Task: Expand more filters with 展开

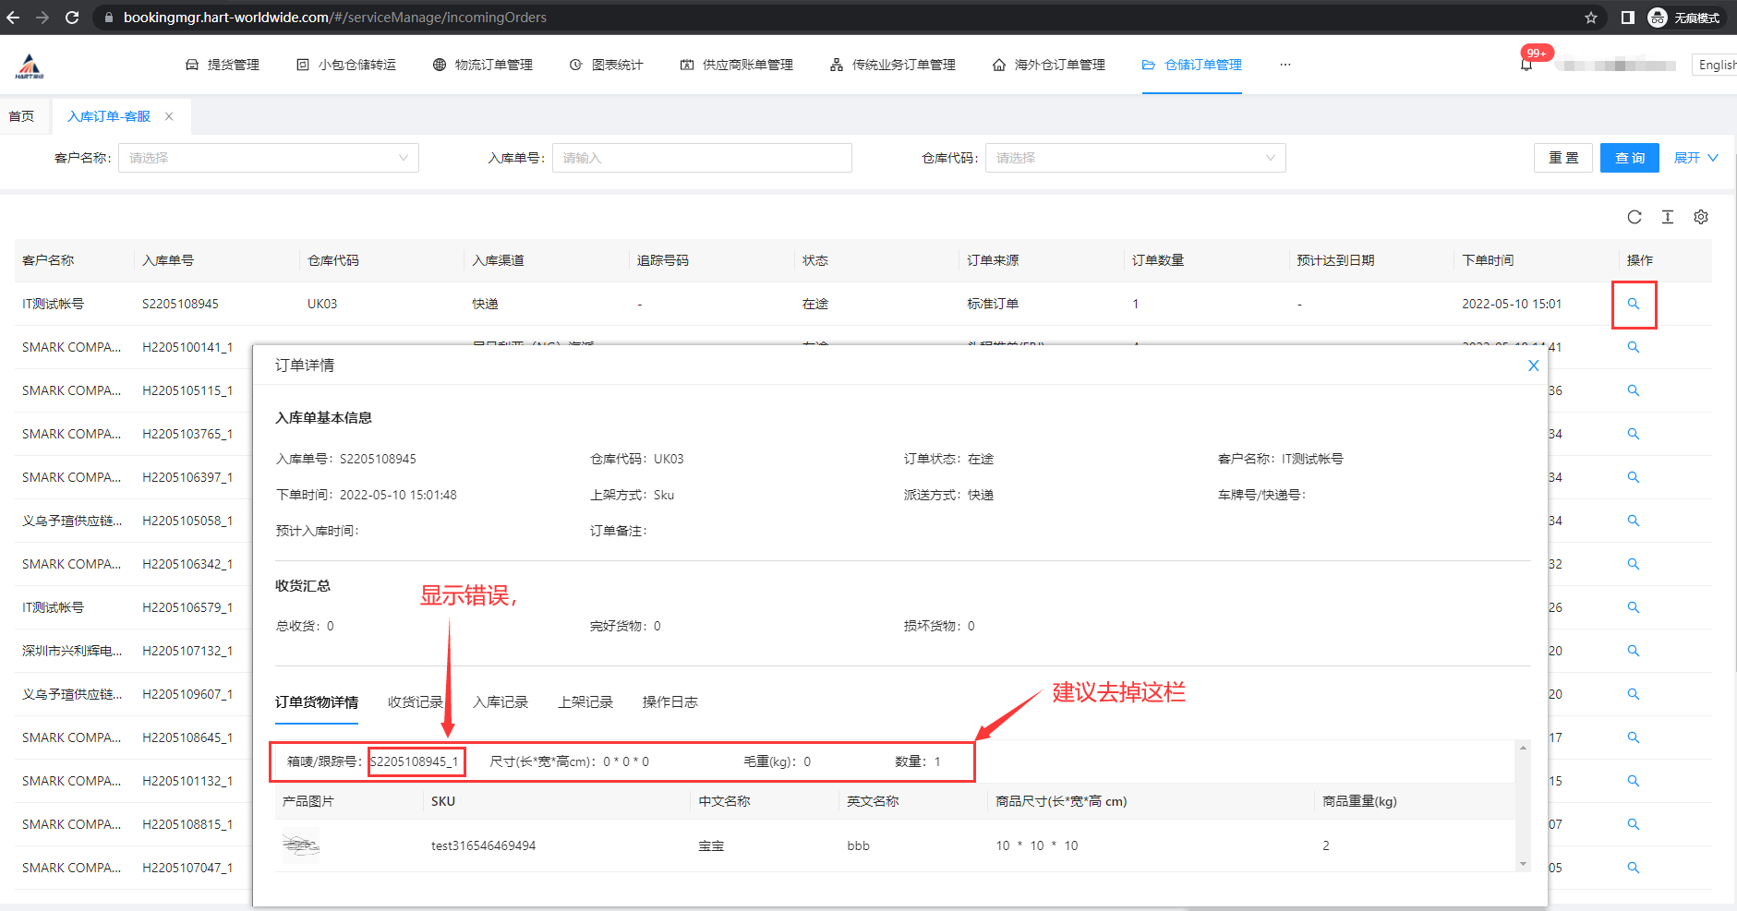Action: pyautogui.click(x=1695, y=158)
